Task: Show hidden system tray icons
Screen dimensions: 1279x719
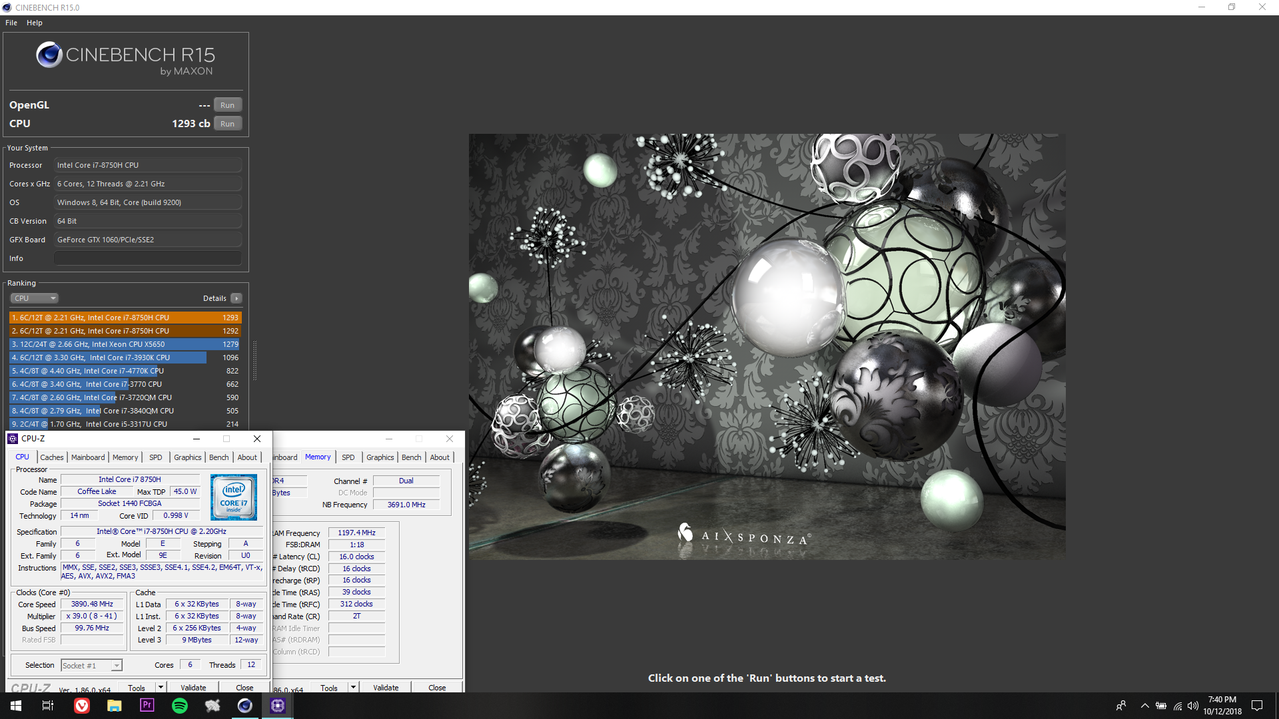Action: [x=1144, y=706]
